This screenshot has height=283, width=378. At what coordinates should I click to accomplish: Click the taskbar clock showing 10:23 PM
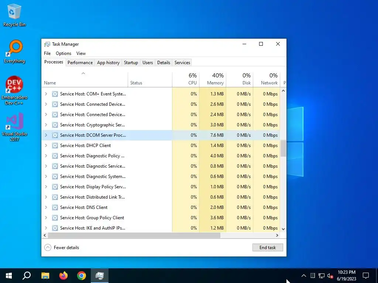346,276
